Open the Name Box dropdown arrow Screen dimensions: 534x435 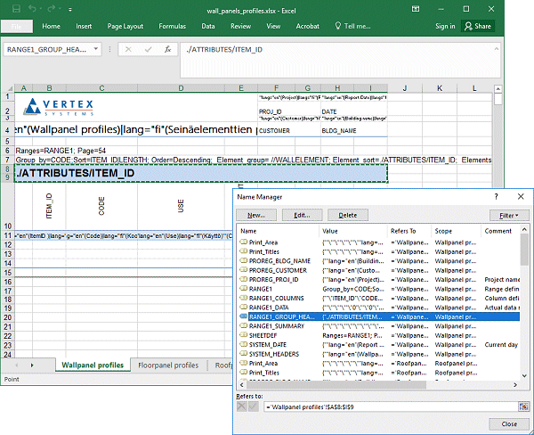[x=98, y=50]
